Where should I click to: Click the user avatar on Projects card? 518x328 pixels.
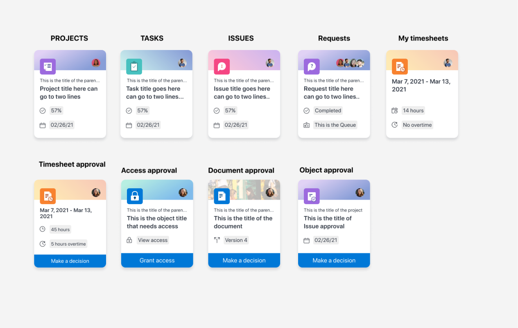pyautogui.click(x=96, y=63)
